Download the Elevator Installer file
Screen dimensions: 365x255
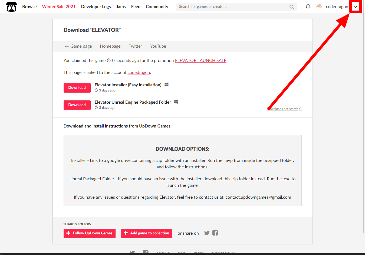[77, 88]
